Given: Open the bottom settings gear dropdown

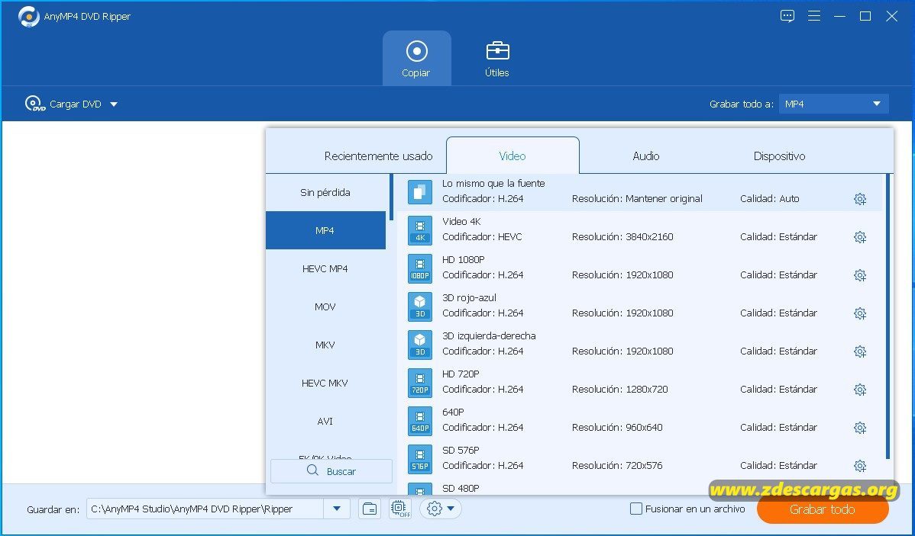Looking at the screenshot, I should tap(441, 509).
